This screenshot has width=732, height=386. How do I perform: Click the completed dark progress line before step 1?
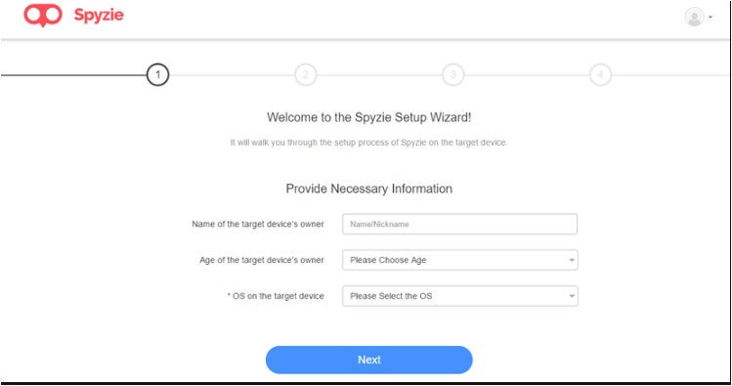(x=73, y=74)
